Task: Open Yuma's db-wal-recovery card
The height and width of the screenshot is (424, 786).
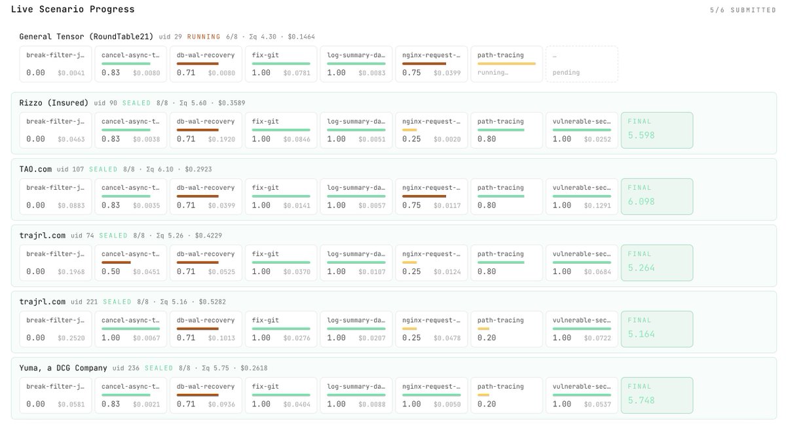Action: pos(206,395)
